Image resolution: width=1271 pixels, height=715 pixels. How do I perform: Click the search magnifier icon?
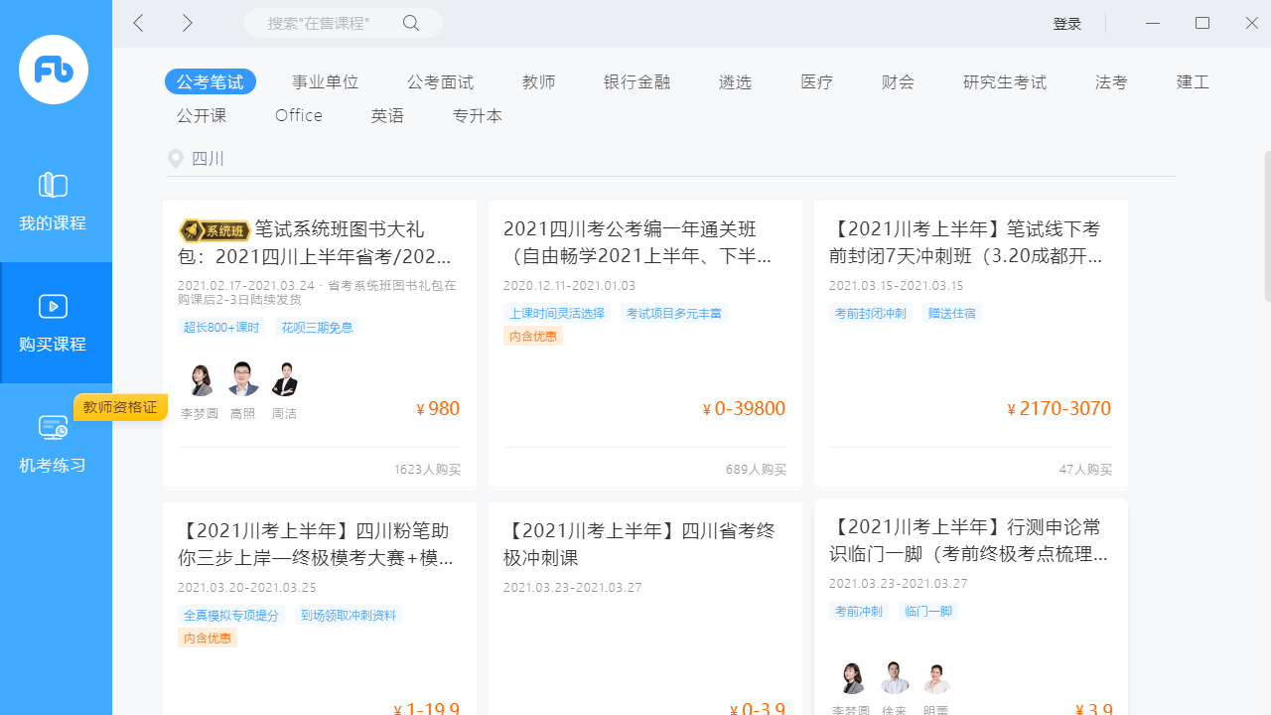(x=410, y=22)
